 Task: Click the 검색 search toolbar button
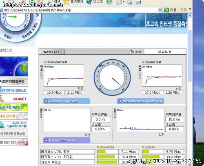[54, 1]
